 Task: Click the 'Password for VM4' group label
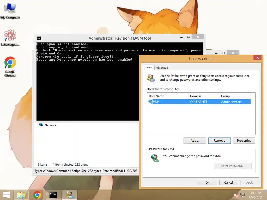click(161, 149)
